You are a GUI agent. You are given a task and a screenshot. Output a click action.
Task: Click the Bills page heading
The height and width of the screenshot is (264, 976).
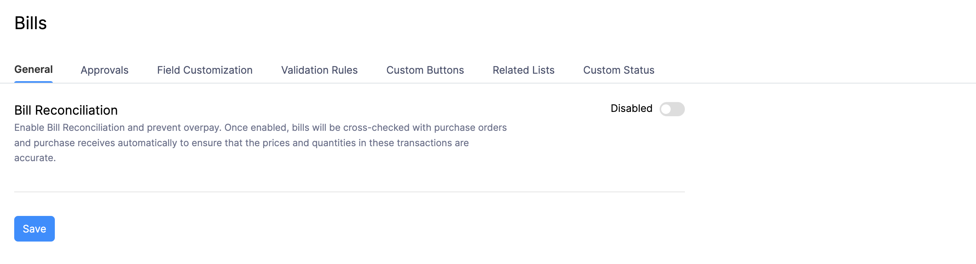(x=30, y=23)
